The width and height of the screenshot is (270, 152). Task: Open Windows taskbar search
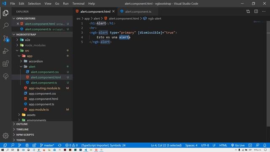click(x=8, y=150)
